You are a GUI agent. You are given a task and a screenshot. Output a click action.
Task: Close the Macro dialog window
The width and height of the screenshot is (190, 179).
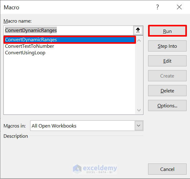tap(179, 7)
